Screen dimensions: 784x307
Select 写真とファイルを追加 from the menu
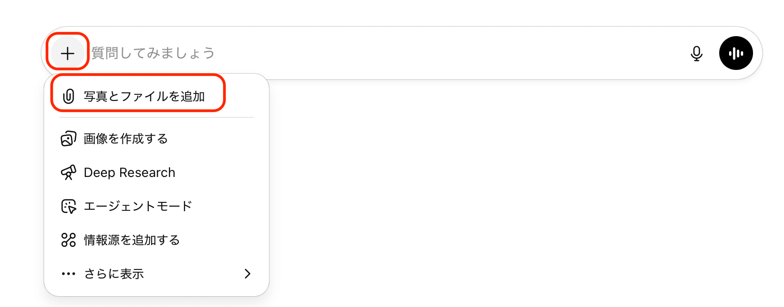[x=144, y=96]
